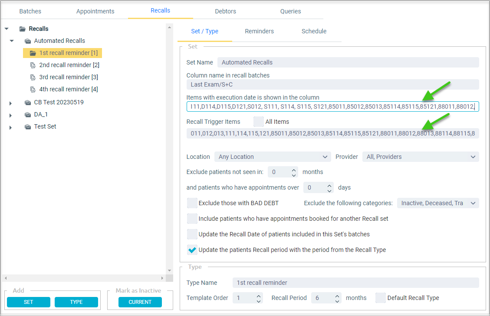Viewport: 490px width, 316px height.
Task: Open the Exclude the following categories dropdown
Action: 438,203
